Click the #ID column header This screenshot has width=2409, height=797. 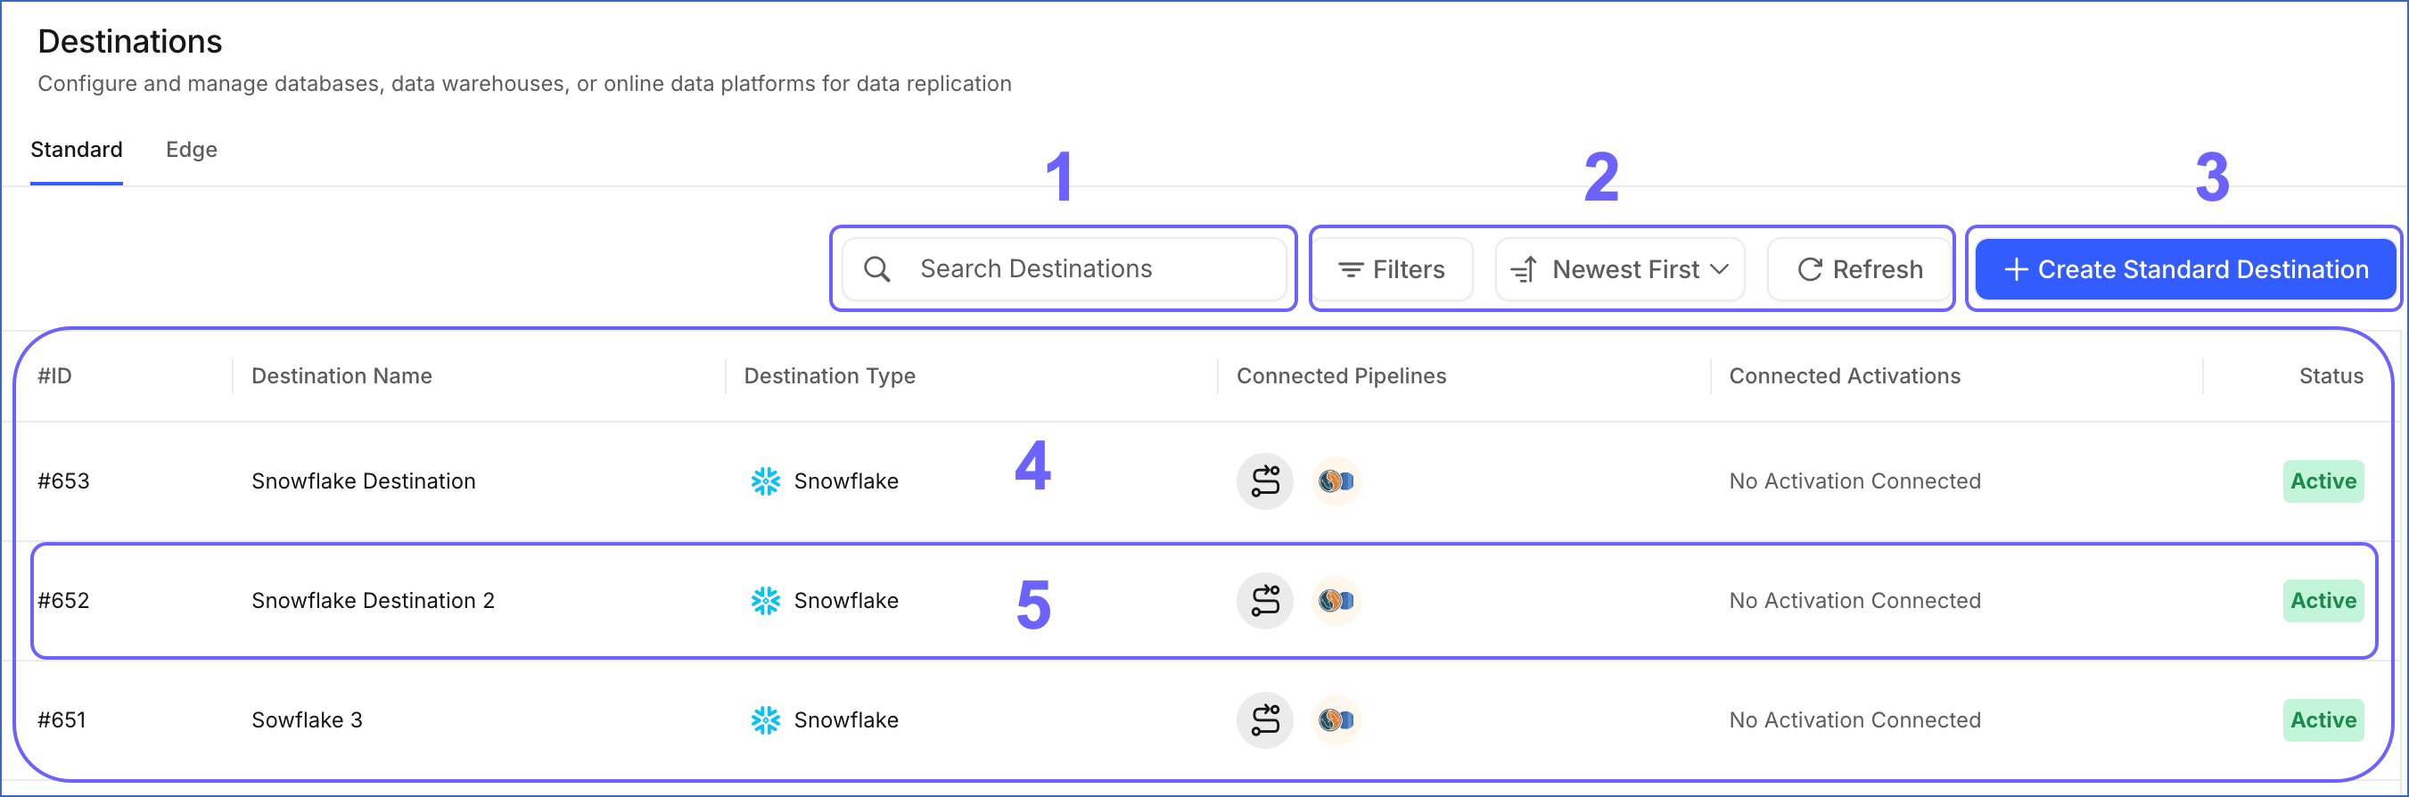point(54,376)
